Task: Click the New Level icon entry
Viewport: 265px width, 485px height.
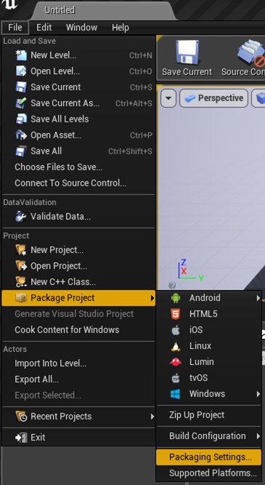Action: [21, 55]
